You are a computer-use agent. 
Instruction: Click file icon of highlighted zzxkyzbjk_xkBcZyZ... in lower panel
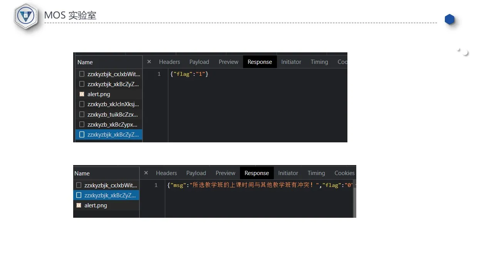point(79,195)
